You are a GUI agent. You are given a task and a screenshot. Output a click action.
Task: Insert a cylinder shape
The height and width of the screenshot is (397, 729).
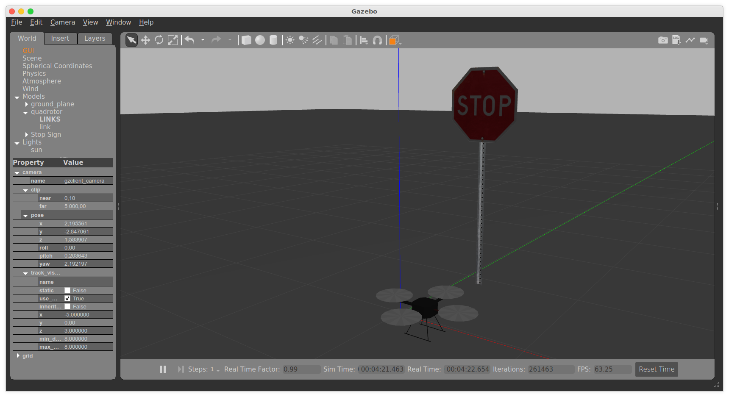pos(273,40)
